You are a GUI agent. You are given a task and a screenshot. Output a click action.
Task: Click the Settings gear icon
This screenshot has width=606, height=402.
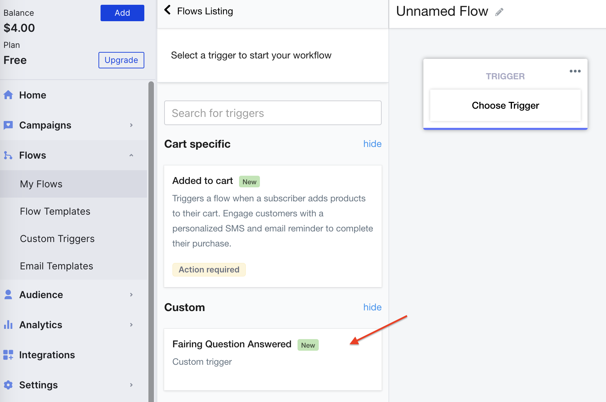click(x=8, y=385)
